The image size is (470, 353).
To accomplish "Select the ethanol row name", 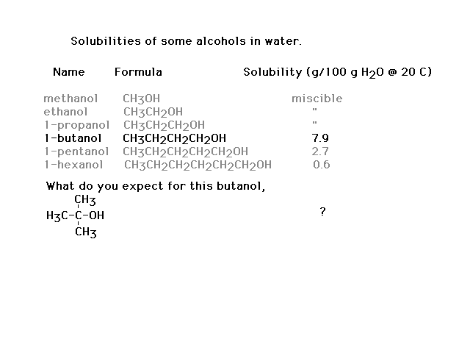I will (65, 112).
